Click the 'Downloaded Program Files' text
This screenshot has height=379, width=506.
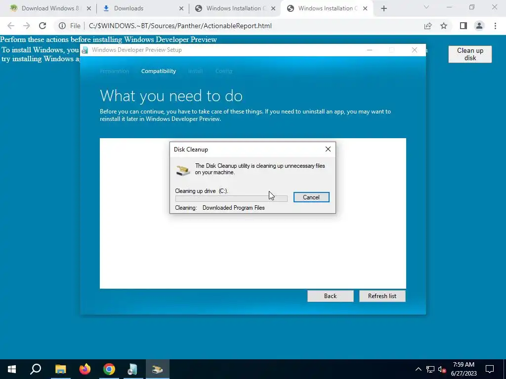pos(233,208)
